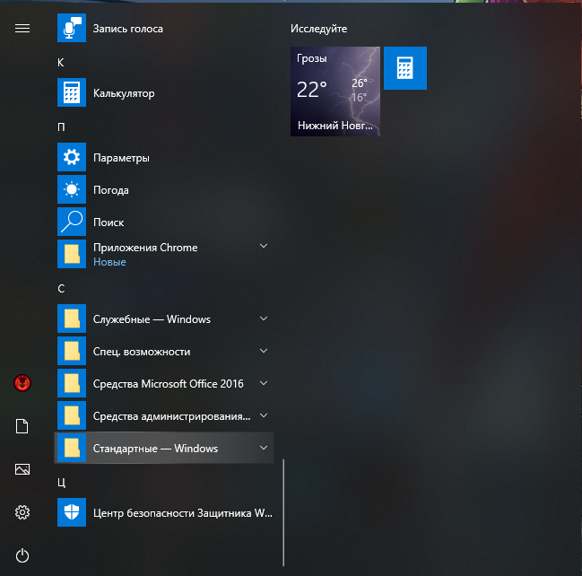Open the hamburger menu icon
The image size is (582, 576).
22,28
